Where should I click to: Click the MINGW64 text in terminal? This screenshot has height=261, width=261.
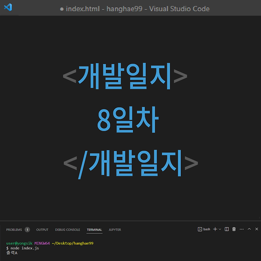pos(42,243)
